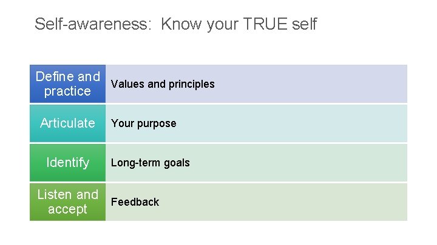Image resolution: width=437 pixels, height=245 pixels.
Task: Click "Know" in the slide title
Action: 181,24
